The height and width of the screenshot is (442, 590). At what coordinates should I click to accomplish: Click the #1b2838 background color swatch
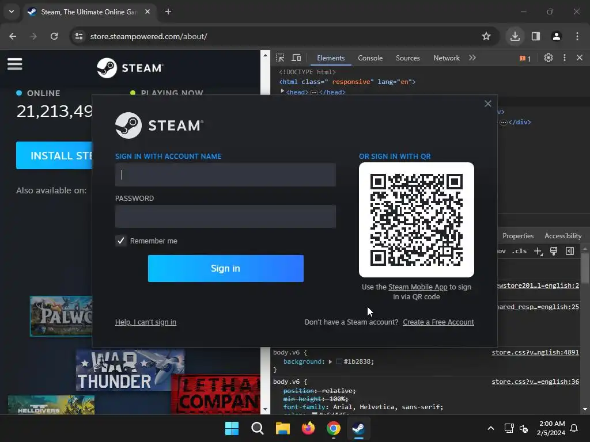tap(339, 361)
